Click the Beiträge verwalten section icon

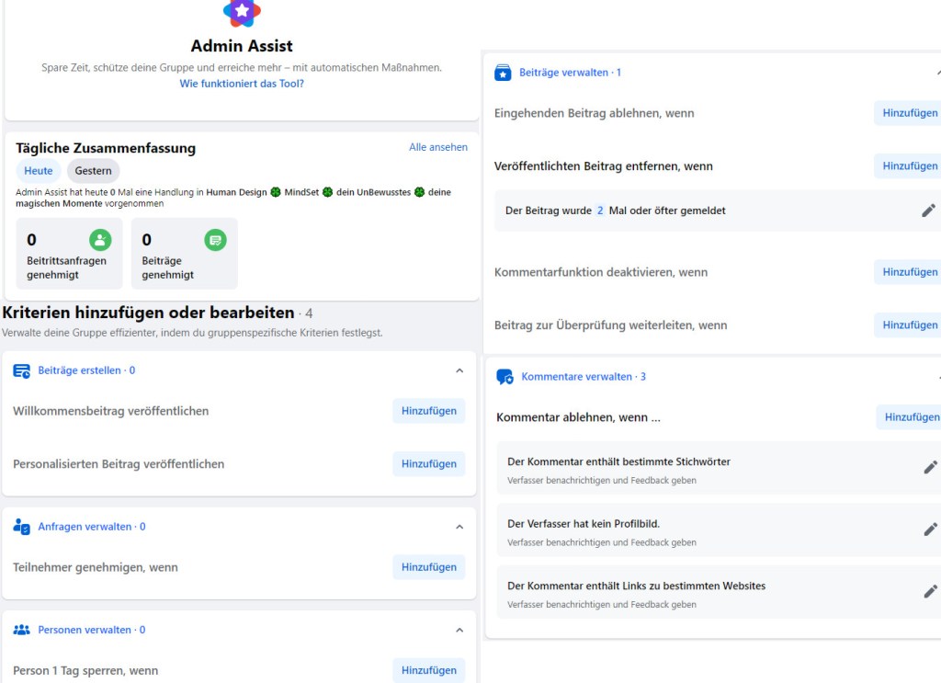[503, 73]
